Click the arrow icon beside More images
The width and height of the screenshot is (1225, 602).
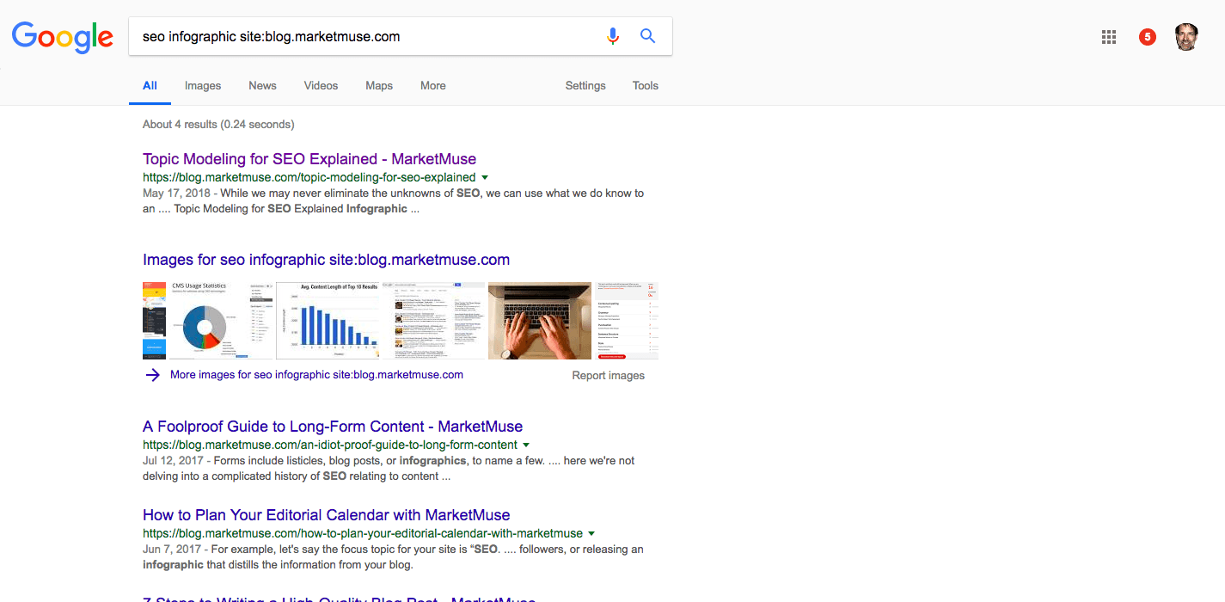pyautogui.click(x=152, y=375)
